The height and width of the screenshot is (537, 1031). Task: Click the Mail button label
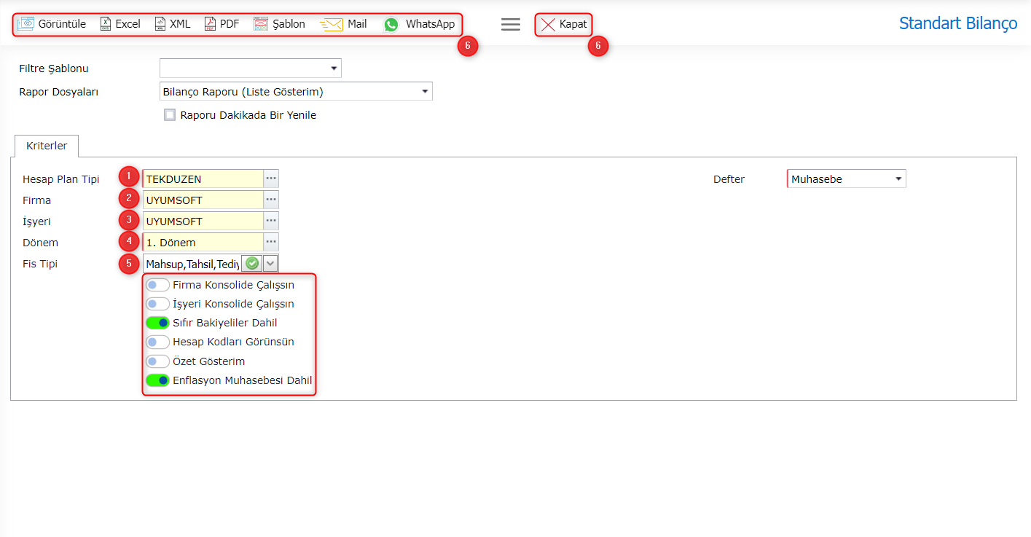tap(357, 24)
